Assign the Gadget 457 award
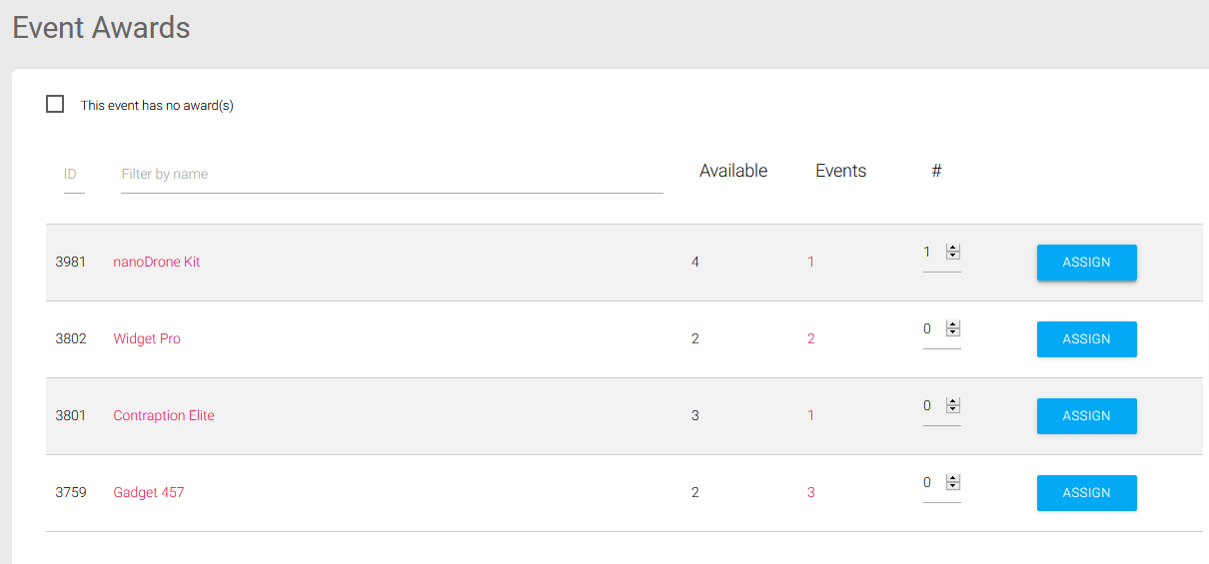 (1086, 493)
